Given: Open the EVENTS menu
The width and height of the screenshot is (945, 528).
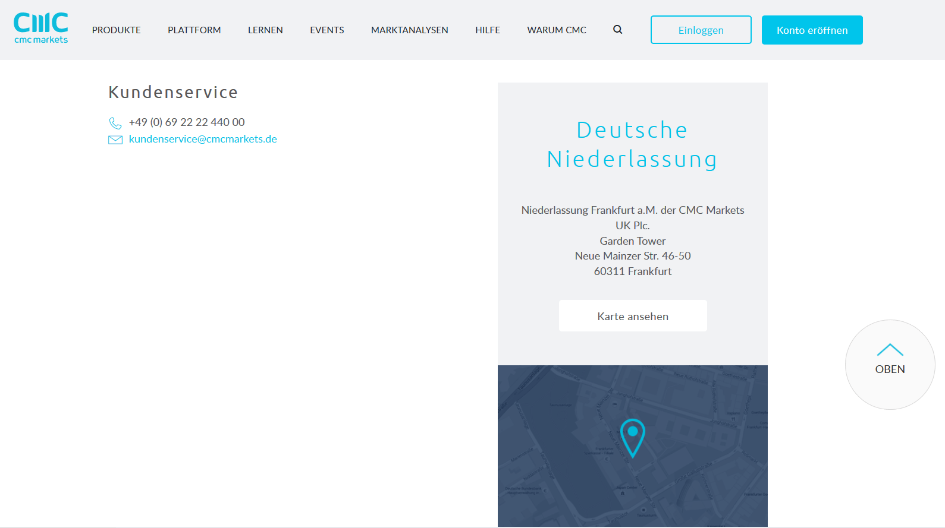Looking at the screenshot, I should coord(327,30).
